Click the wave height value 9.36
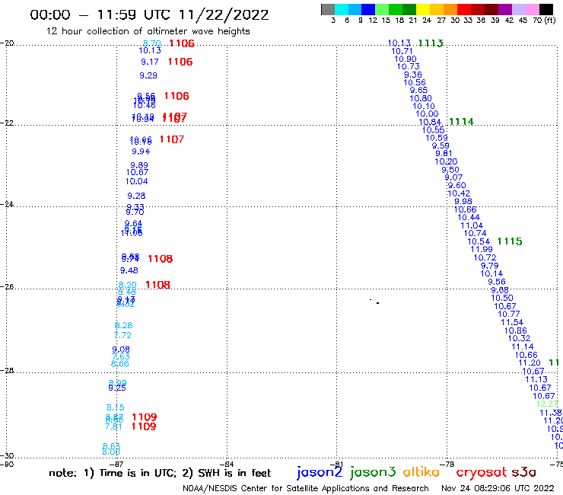Screen dimensions: 563x495 [413, 75]
